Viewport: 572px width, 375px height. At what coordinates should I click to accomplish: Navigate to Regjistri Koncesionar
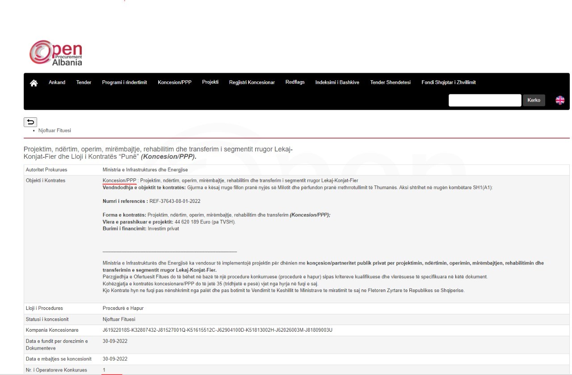pos(252,82)
